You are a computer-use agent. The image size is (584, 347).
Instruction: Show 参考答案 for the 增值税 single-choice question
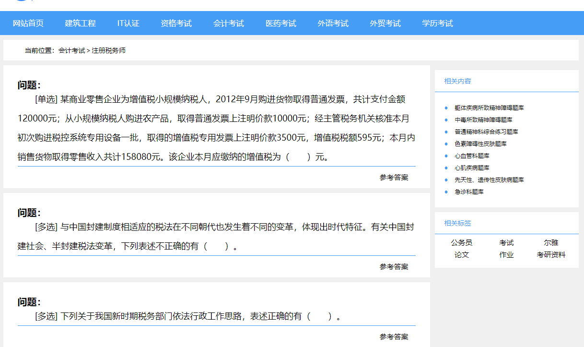point(394,178)
